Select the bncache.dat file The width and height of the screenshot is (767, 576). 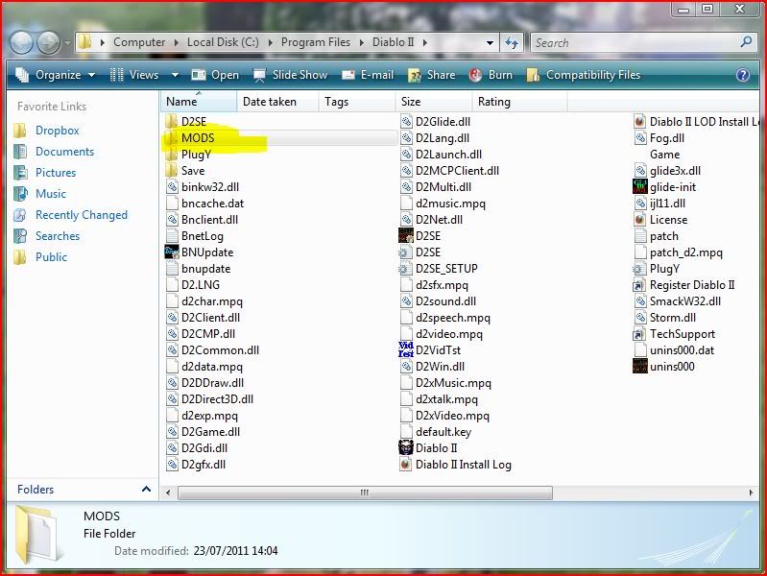[205, 204]
